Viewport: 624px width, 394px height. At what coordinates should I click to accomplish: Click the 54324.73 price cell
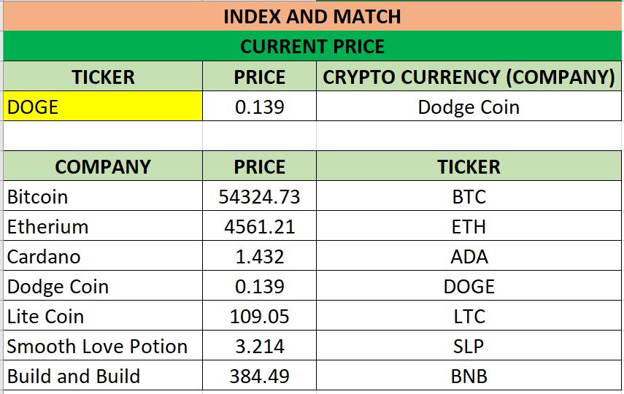tap(259, 197)
